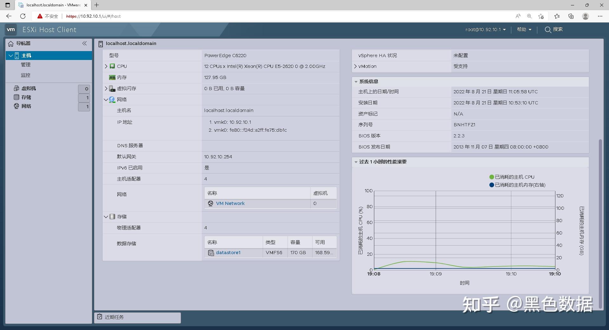Screen dimensions: 609x330
Task: Select the 虚拟机 (Virtual Machines) icon in sidebar
Action: (x=17, y=89)
